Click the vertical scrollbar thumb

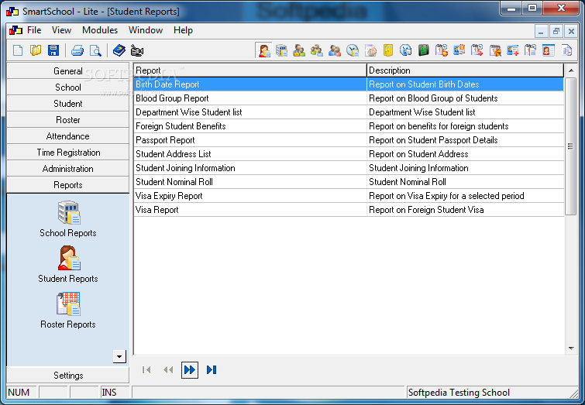[571, 146]
